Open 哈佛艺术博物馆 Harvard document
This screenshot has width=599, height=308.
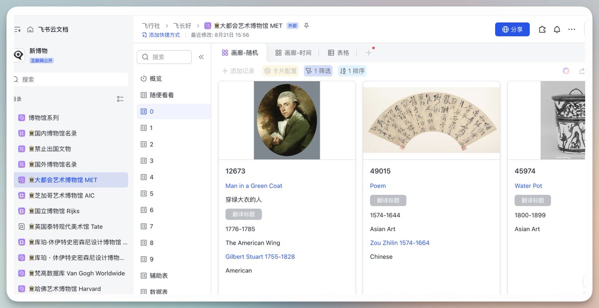pos(71,289)
